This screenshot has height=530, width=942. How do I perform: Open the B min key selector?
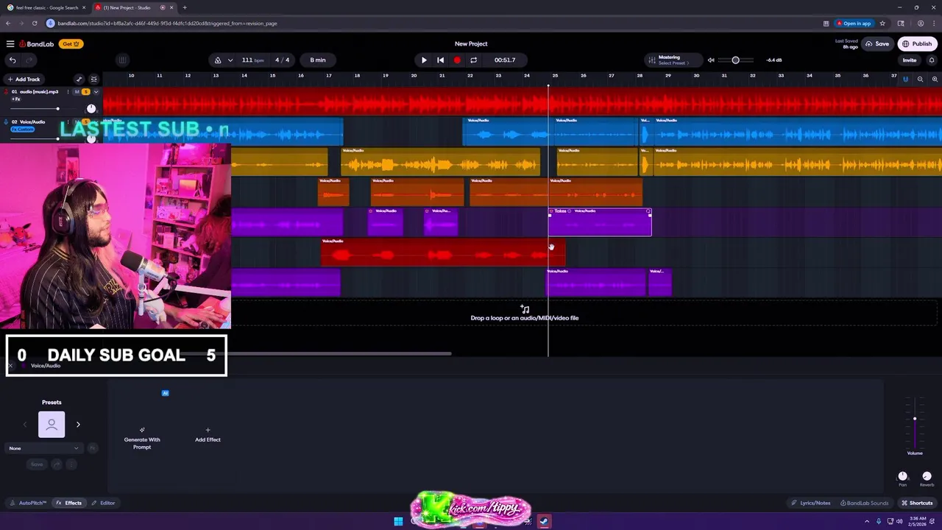point(318,60)
